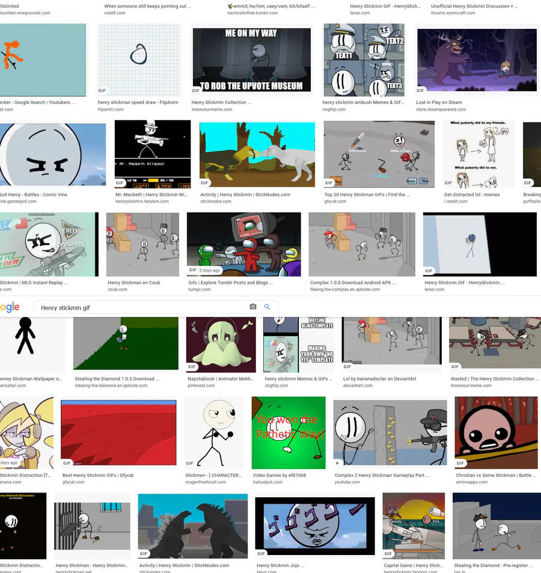
Task: Open the jail cell Henry Stickman thumbnail
Action: click(x=92, y=526)
